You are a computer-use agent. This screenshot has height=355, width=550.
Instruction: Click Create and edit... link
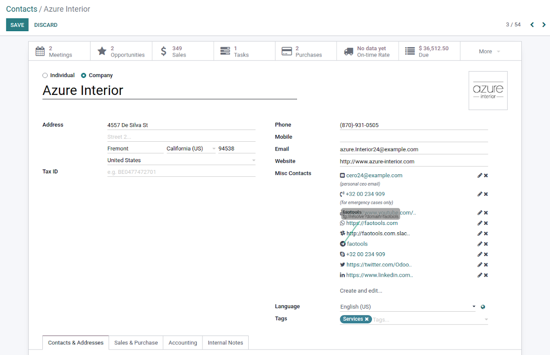(361, 291)
